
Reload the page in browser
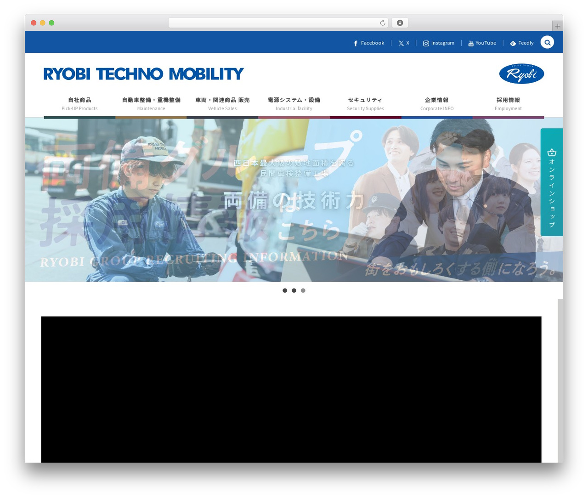pos(383,23)
